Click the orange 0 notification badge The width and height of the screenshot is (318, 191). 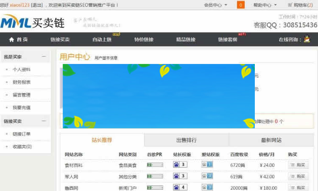pos(240,5)
